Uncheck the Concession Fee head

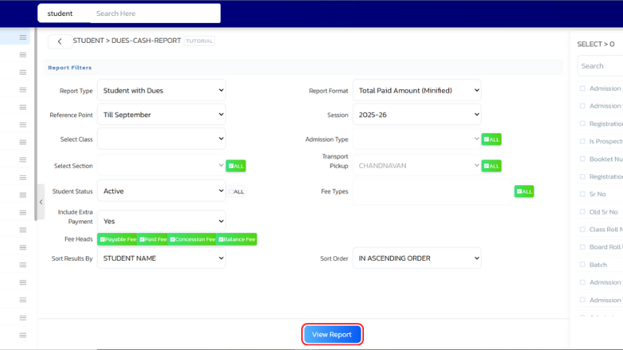click(192, 239)
